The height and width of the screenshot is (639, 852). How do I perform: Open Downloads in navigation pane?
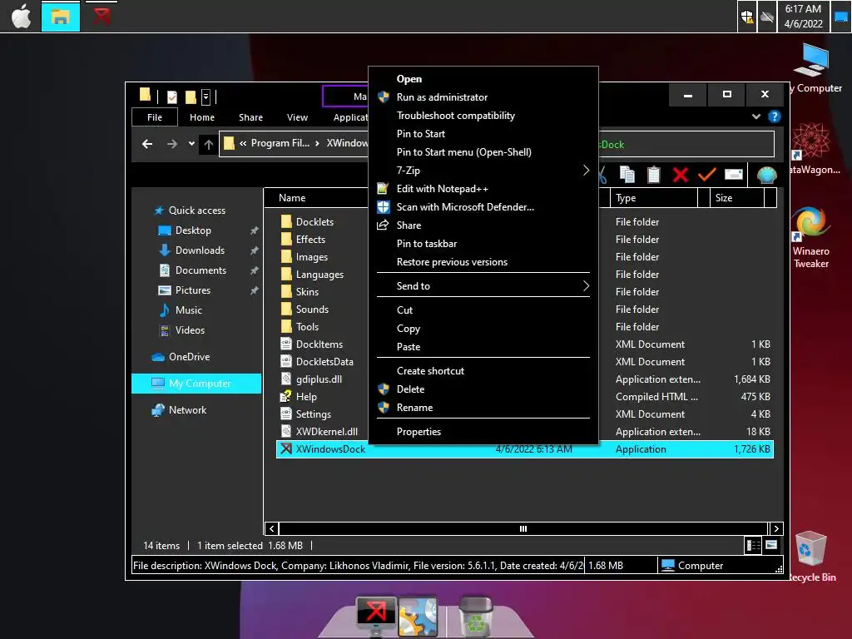(x=200, y=250)
